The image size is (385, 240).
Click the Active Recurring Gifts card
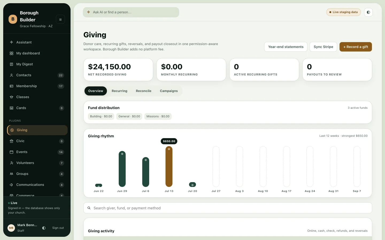pos(264,70)
